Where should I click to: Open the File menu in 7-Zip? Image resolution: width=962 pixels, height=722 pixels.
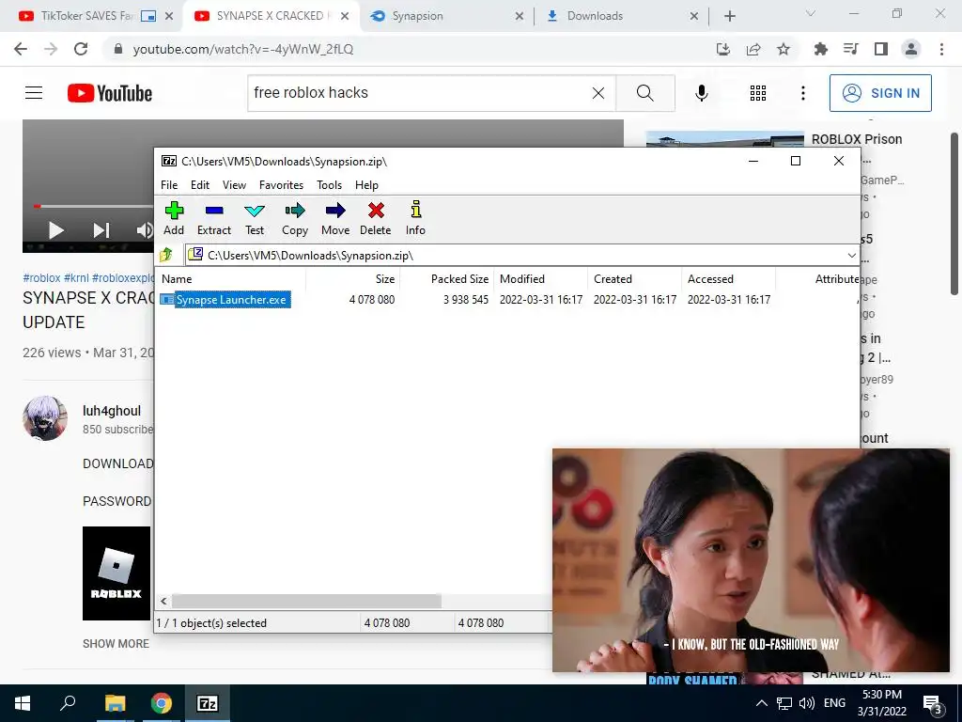(x=169, y=185)
